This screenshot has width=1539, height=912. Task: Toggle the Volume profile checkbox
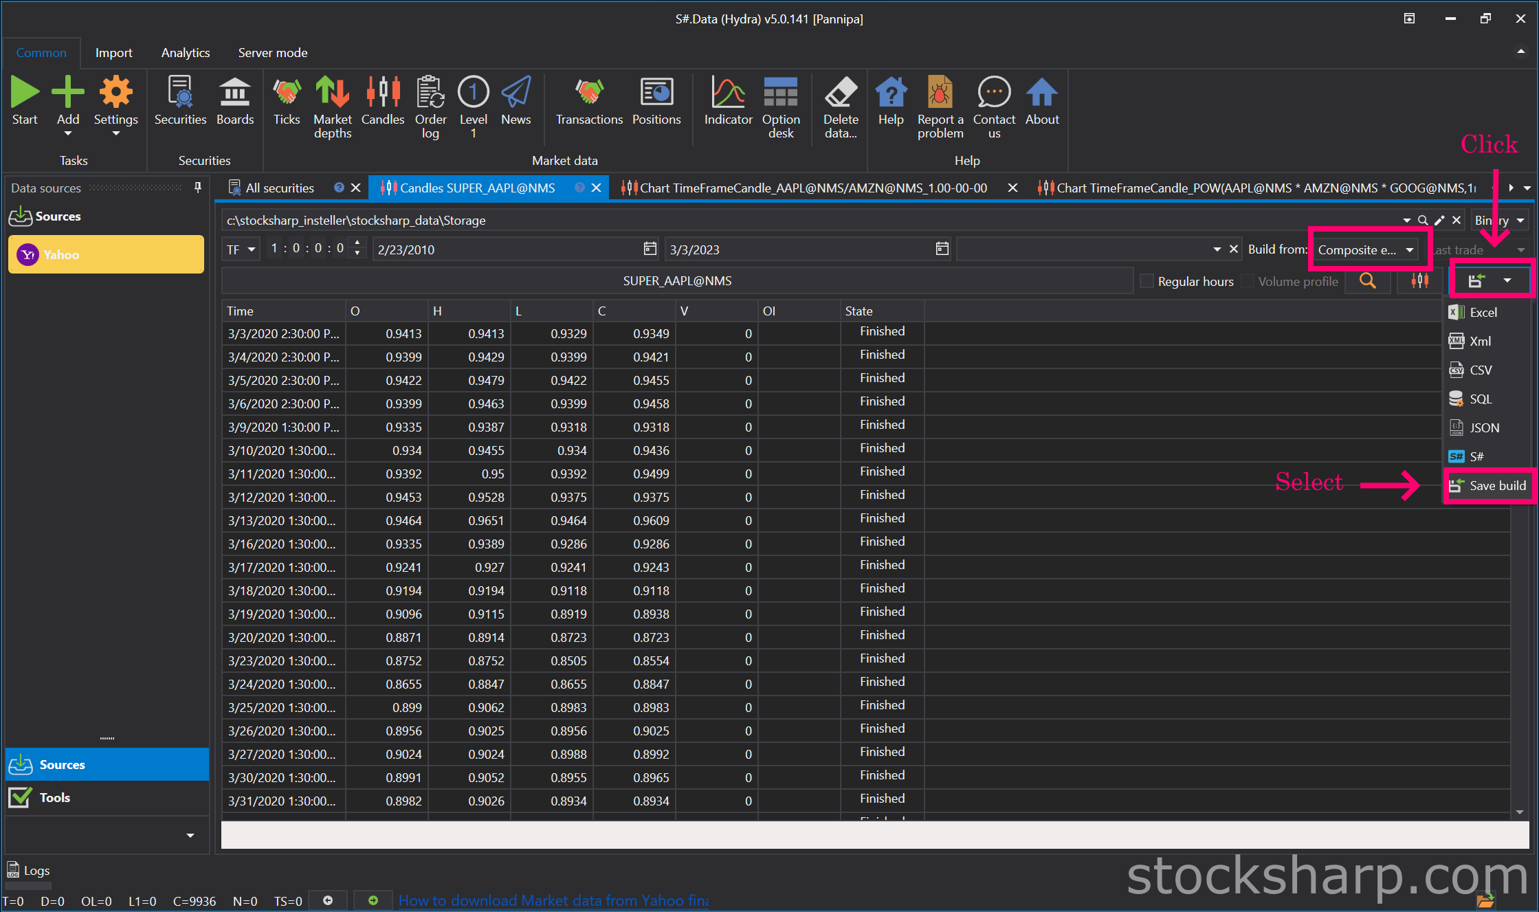pyautogui.click(x=1247, y=281)
